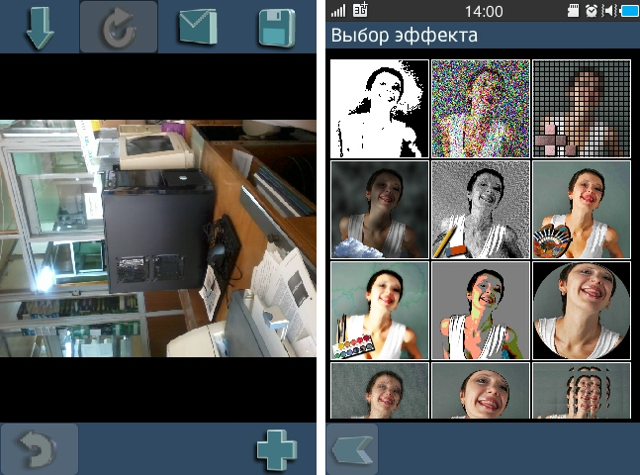
Task: Tap the undo curved arrow icon
Action: 40,448
